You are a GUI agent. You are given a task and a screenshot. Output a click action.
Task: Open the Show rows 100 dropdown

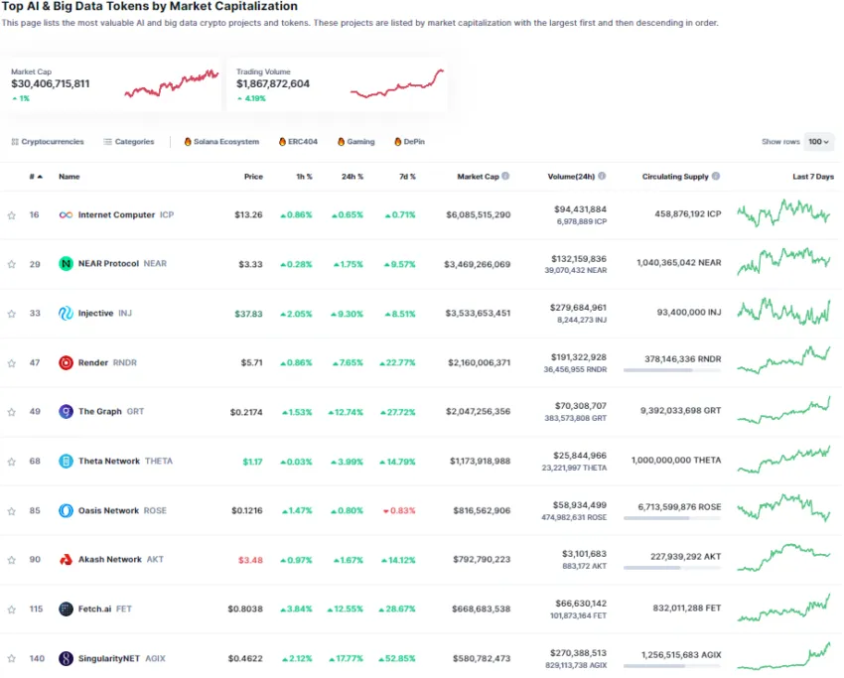click(819, 142)
